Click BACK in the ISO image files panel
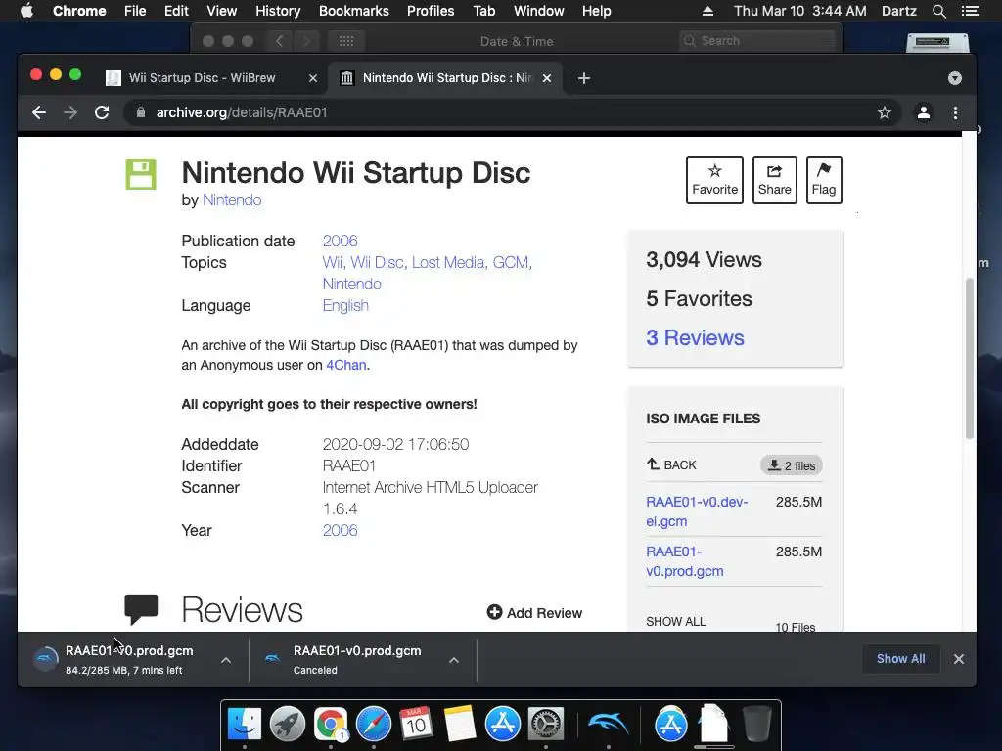This screenshot has height=751, width=1002. [671, 464]
